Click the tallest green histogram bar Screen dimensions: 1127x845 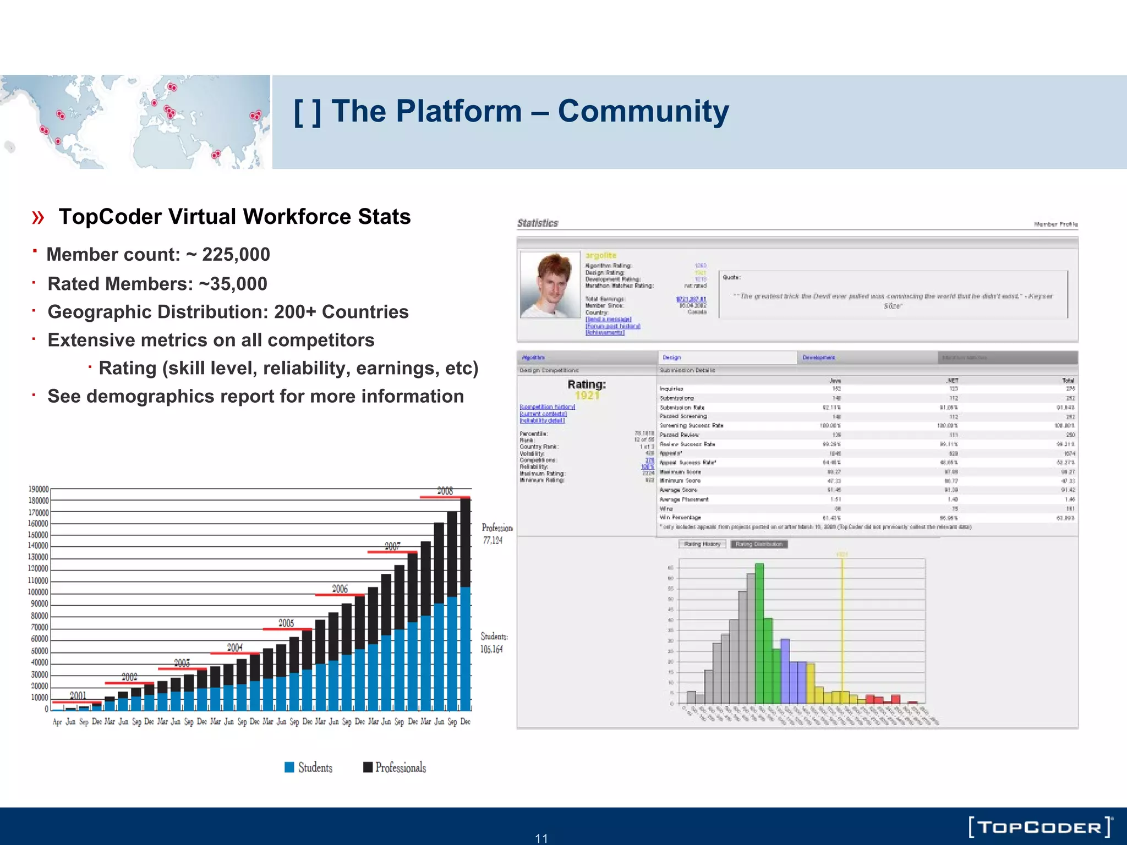(x=759, y=633)
